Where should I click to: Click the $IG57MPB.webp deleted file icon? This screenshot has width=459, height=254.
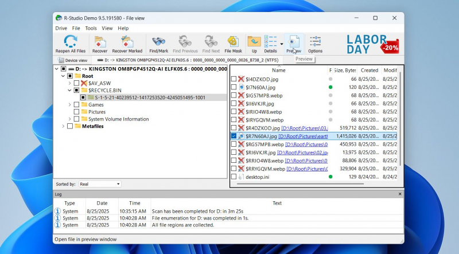pyautogui.click(x=241, y=95)
